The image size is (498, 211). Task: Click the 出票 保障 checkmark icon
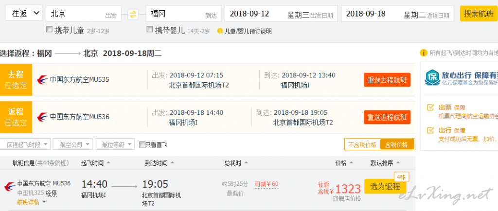pos(430,107)
